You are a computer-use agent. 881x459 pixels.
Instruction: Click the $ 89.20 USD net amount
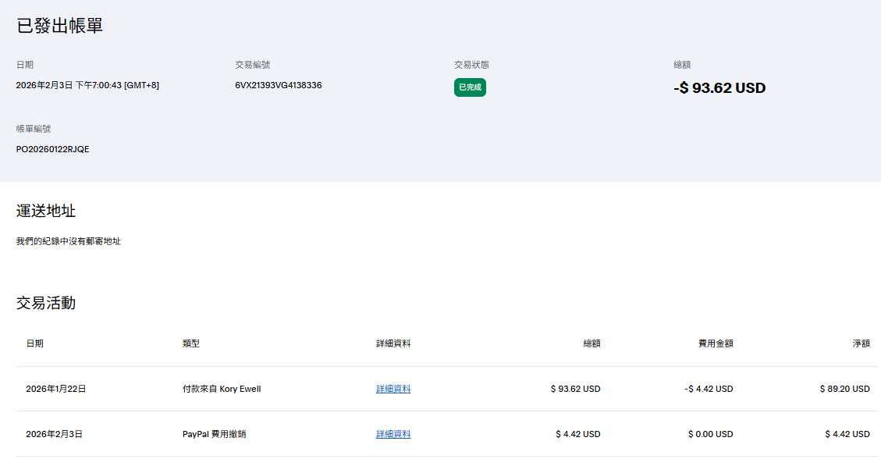point(844,389)
